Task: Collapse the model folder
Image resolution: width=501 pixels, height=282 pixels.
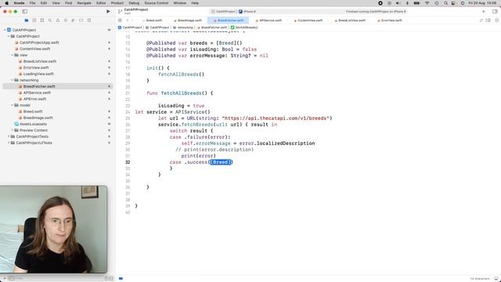Action: (13, 105)
